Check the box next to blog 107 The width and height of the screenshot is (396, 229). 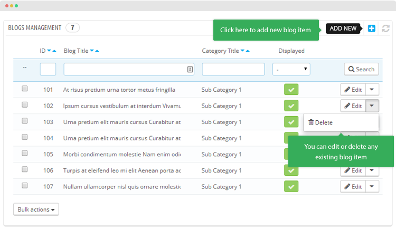24,185
